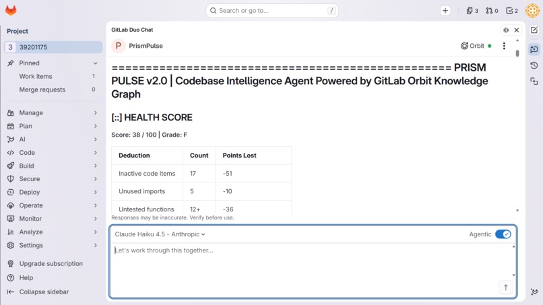543x305 pixels.
Task: Click the chat scroll down arrow
Action: tap(517, 211)
